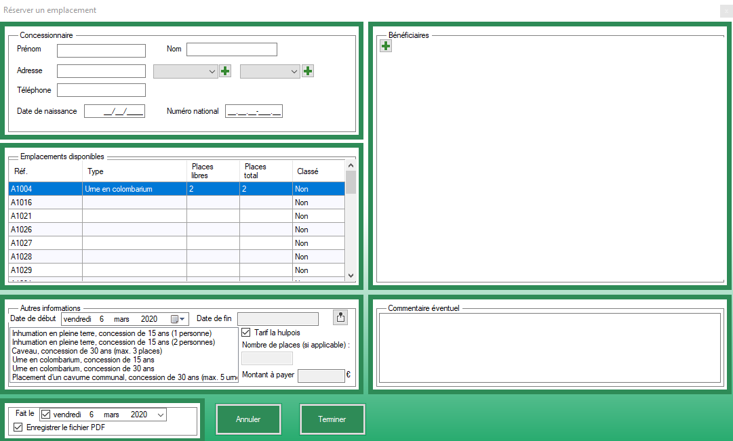This screenshot has height=441, width=733.
Task: Expand the first combo box next to Adresse
Action: (x=211, y=71)
